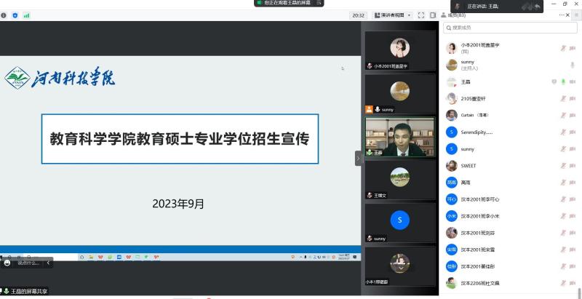This screenshot has width=582, height=299.
Task: Click host badge icon on sunny tile
Action: (369, 109)
